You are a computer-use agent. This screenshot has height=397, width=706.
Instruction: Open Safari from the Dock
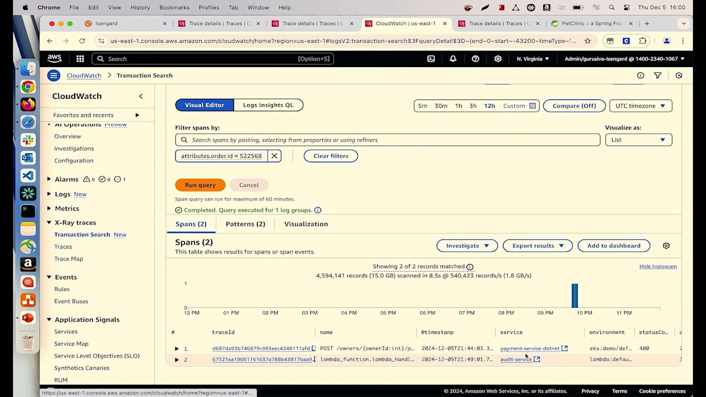(x=28, y=122)
